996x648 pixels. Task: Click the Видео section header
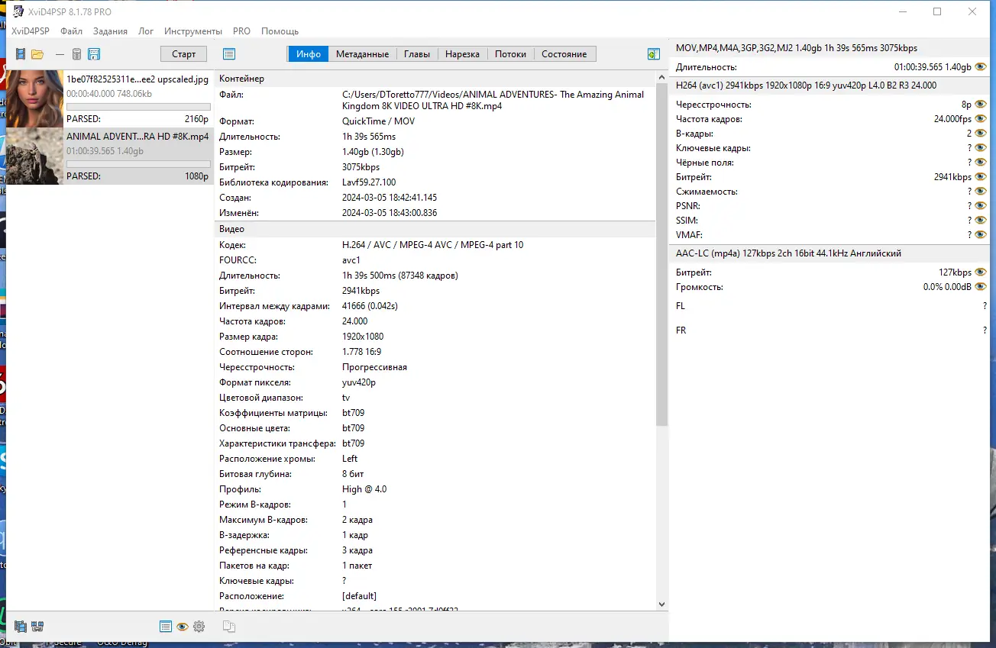click(x=435, y=229)
